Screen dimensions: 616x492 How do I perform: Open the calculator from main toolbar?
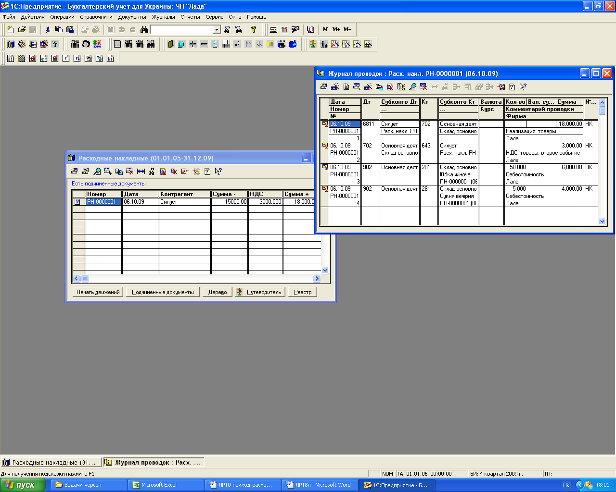point(273,30)
